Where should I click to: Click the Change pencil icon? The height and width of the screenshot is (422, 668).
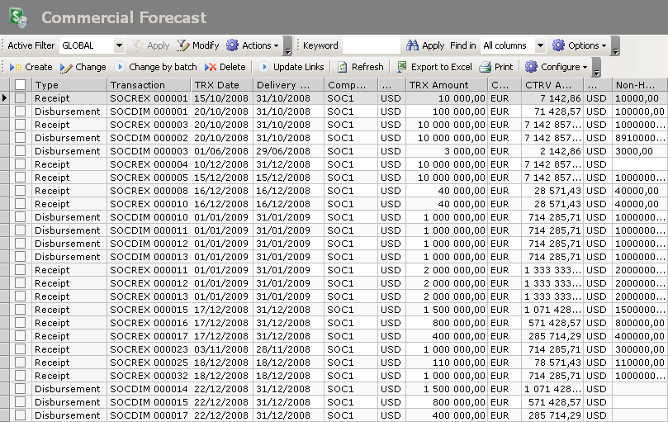pos(66,68)
